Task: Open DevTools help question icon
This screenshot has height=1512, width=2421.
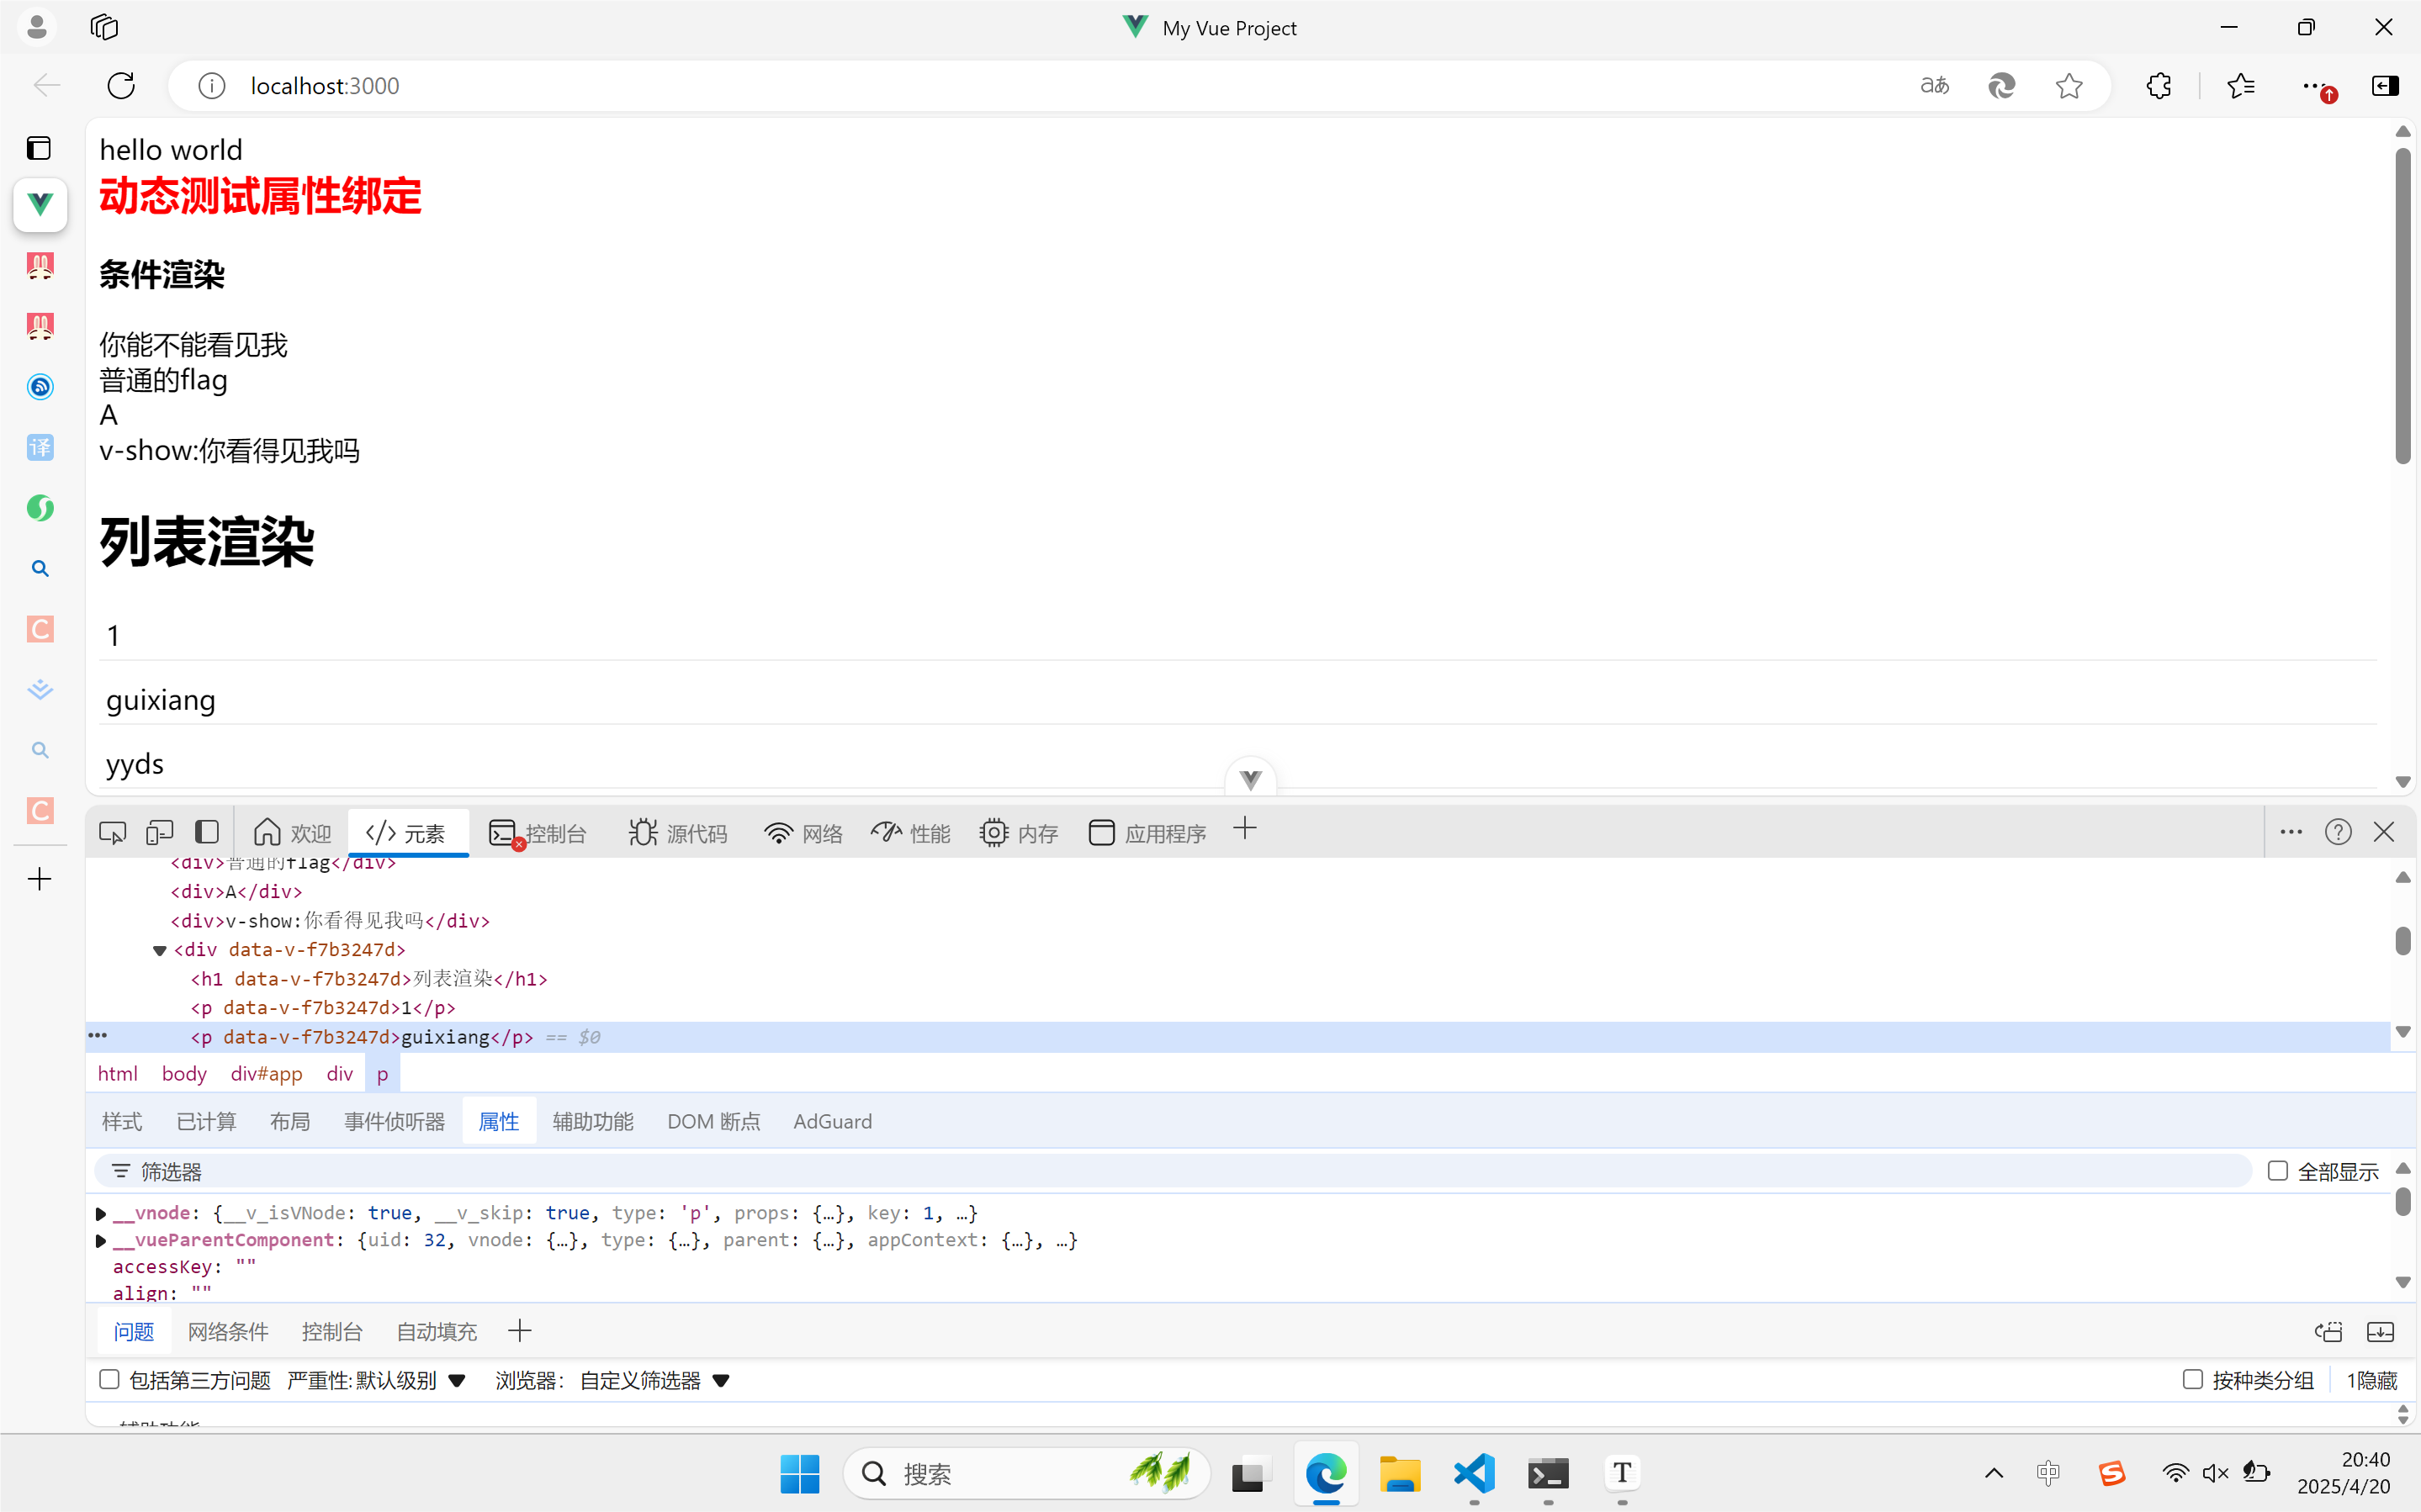Action: click(2337, 832)
